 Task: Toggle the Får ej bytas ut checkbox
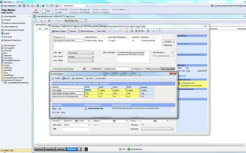coord(172,52)
